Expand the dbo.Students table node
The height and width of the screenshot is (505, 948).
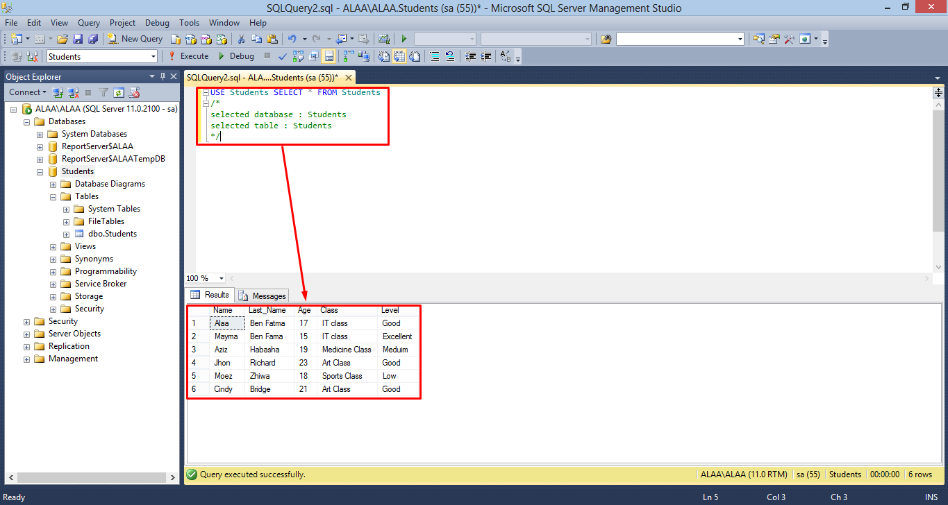coord(66,234)
